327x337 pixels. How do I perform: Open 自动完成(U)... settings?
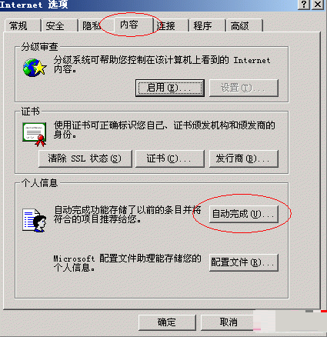click(244, 214)
